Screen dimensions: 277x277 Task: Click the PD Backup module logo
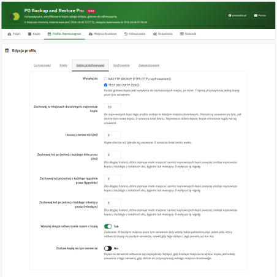14,16
